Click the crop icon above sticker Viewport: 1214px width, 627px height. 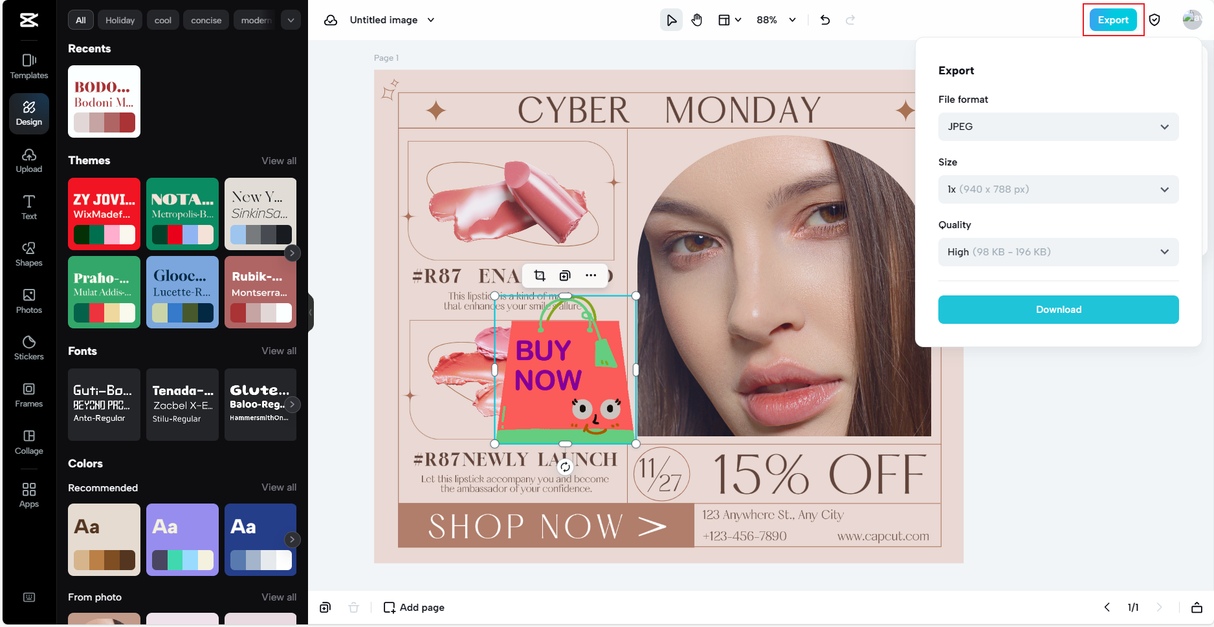[540, 276]
